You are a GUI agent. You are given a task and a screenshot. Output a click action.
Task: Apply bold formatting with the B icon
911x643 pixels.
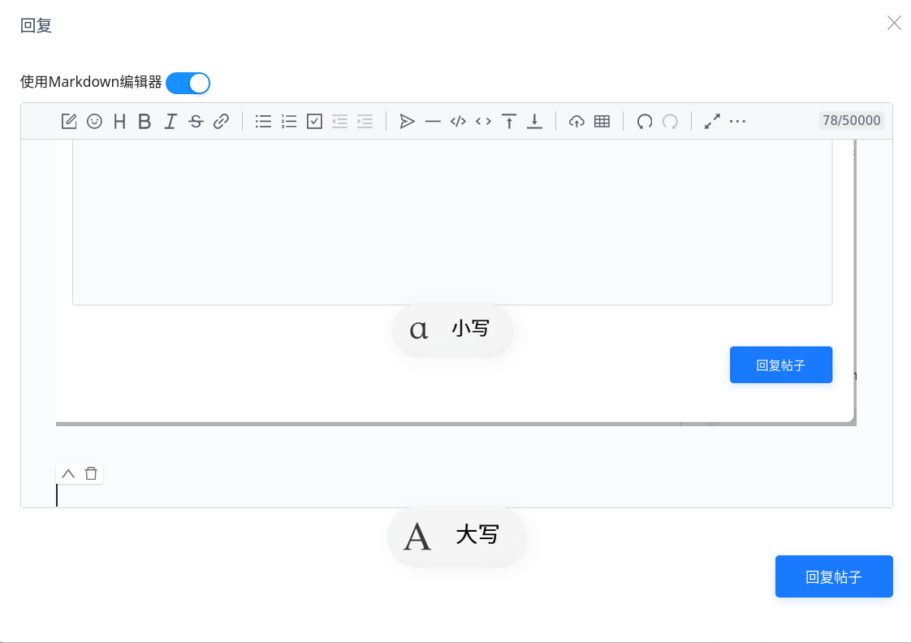(145, 121)
